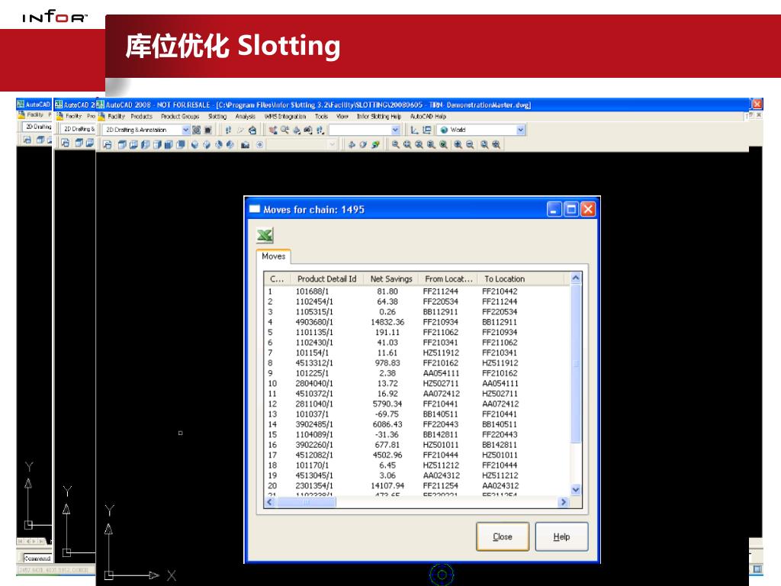781x586 pixels.
Task: Click the vertical scrollbar down arrow
Action: point(576,489)
